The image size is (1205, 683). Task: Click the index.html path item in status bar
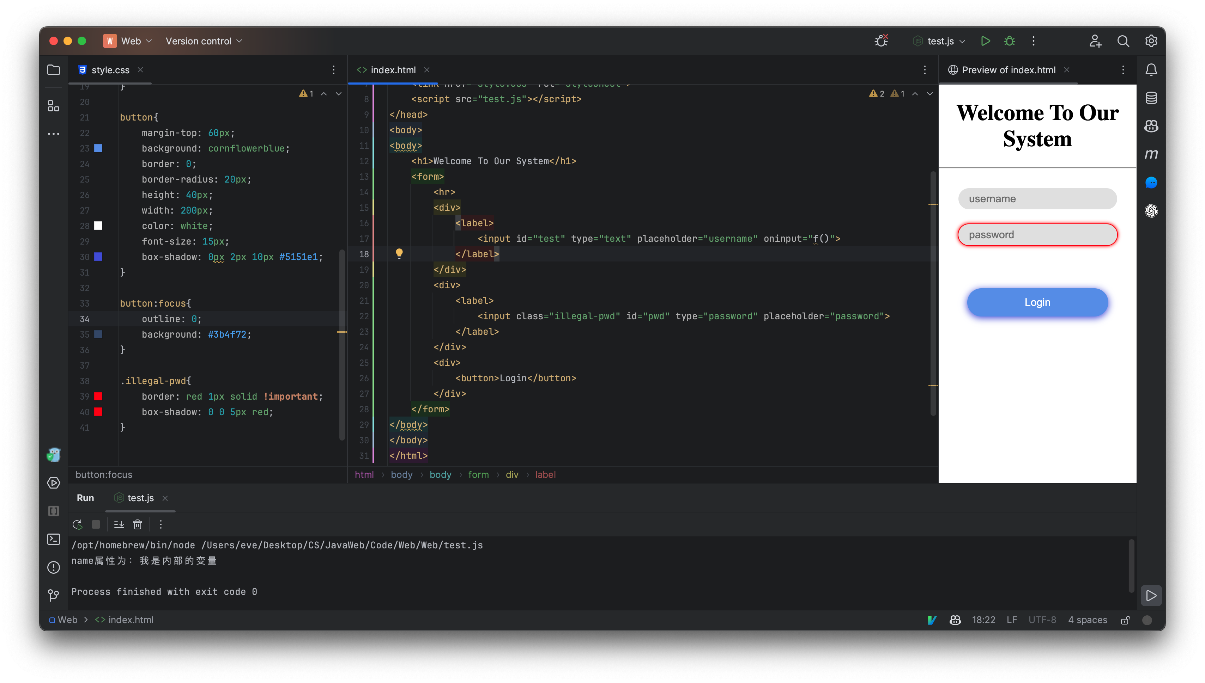[125, 620]
